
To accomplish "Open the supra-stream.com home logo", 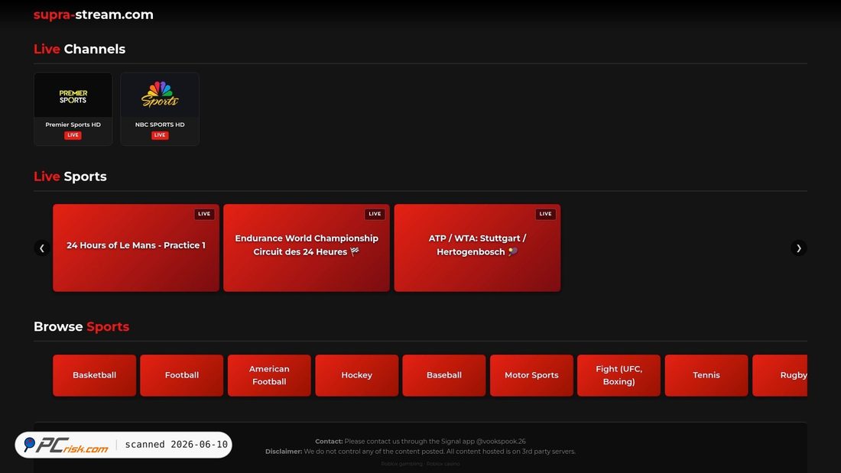I will [93, 15].
